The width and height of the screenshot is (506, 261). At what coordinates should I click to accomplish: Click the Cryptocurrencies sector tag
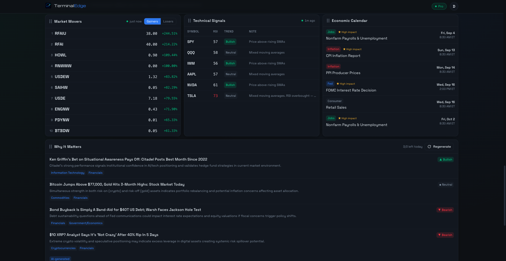[x=63, y=248]
